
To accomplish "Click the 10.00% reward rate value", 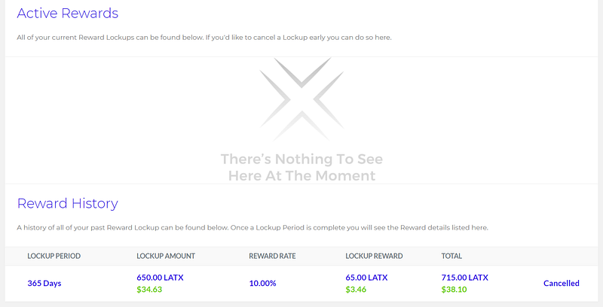I will (x=262, y=284).
